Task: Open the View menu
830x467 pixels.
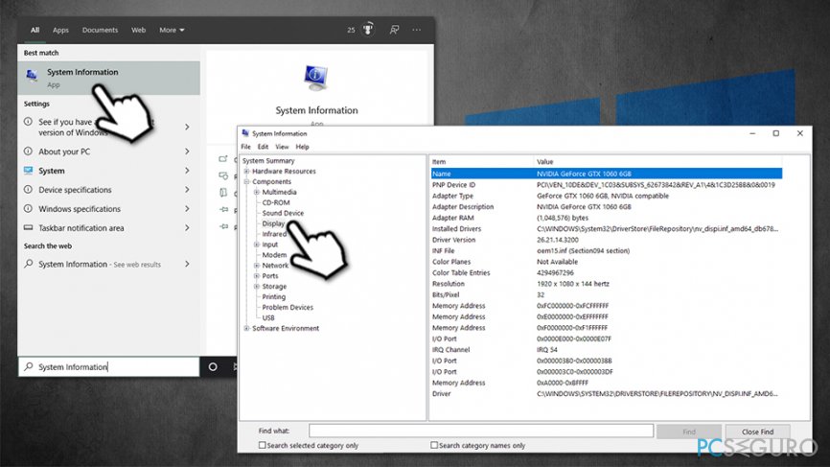Action: [x=282, y=147]
